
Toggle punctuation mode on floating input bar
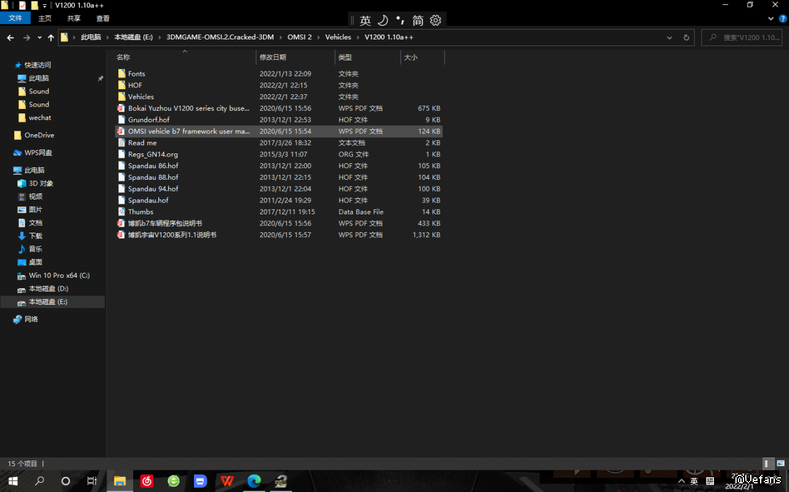click(x=400, y=20)
